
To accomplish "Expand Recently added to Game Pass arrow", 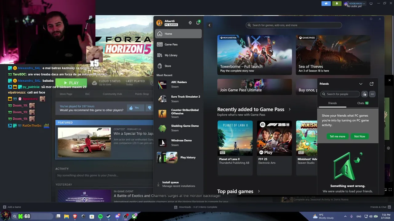I will (289, 109).
